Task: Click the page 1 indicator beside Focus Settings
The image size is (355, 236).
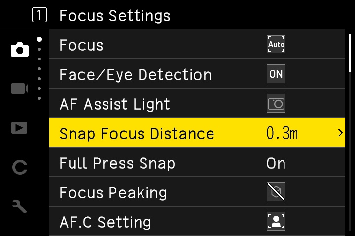Action: point(39,15)
